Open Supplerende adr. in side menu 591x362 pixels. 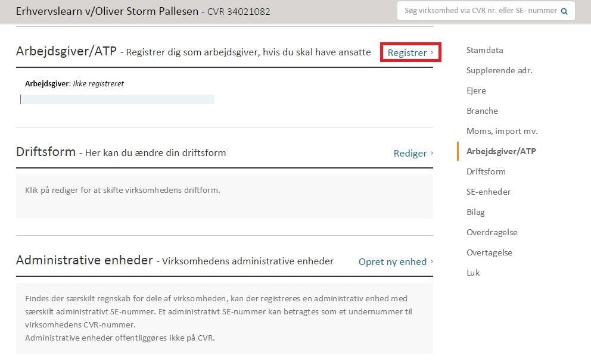click(499, 70)
